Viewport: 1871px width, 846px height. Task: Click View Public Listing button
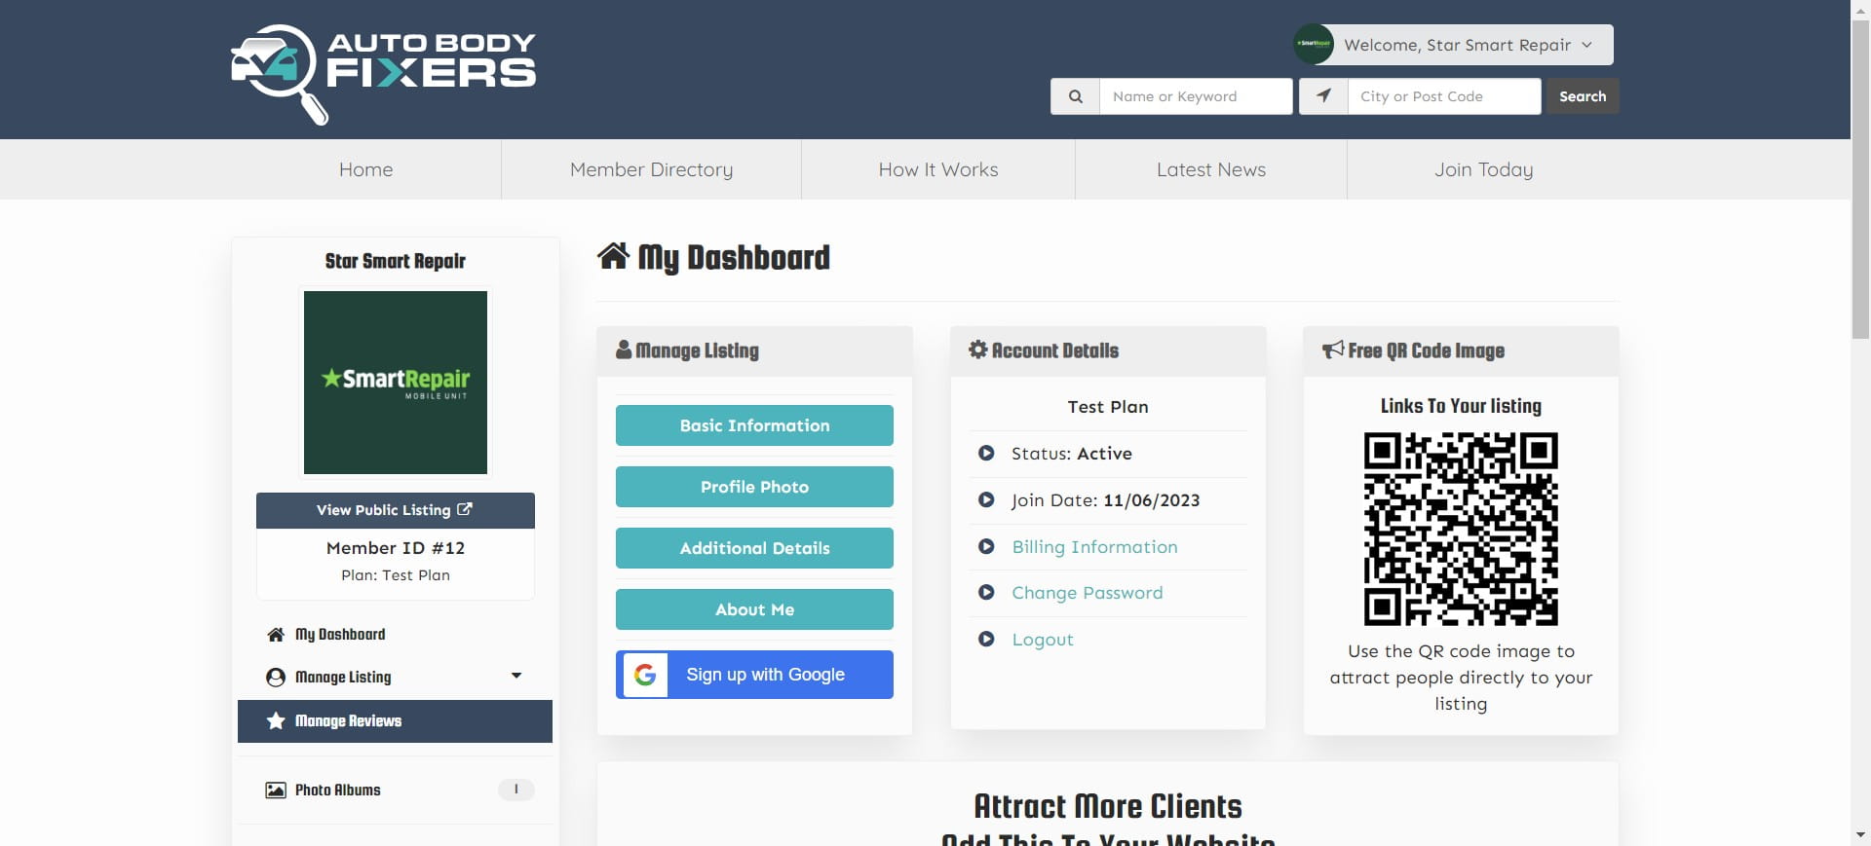point(395,510)
